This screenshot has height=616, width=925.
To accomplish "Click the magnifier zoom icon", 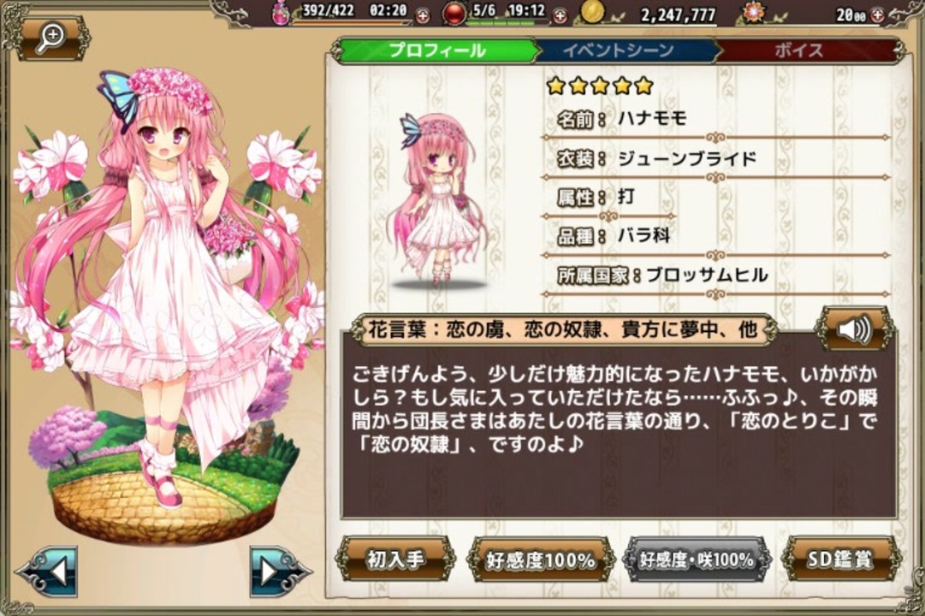I will coord(51,38).
